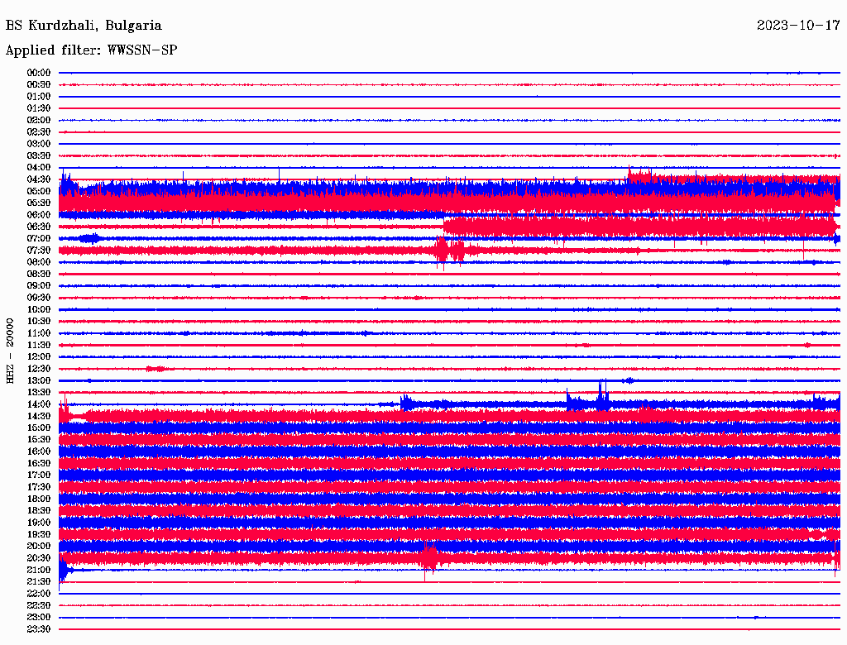This screenshot has height=645, width=847.
Task: Select the 12:30 time label
Action: (x=38, y=369)
